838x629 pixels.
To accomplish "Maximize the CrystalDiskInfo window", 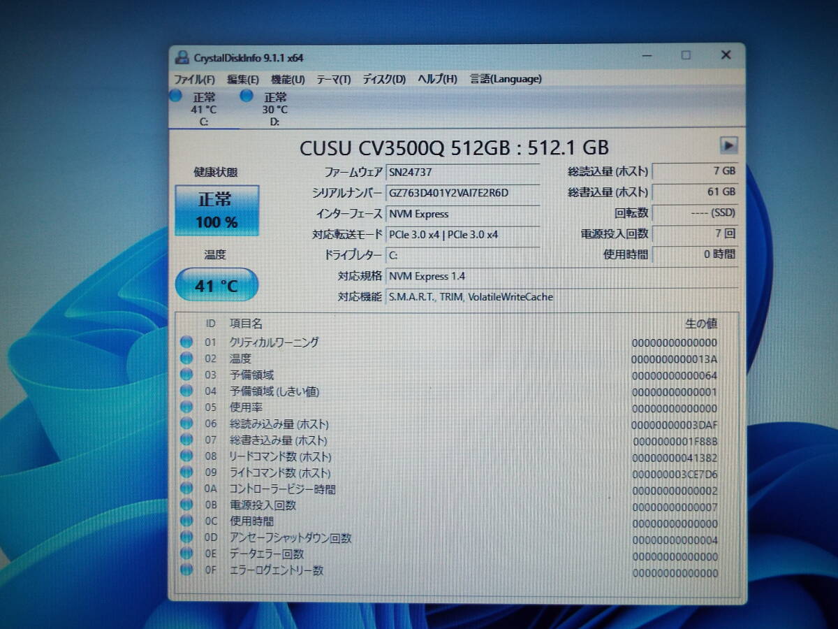I will (686, 55).
